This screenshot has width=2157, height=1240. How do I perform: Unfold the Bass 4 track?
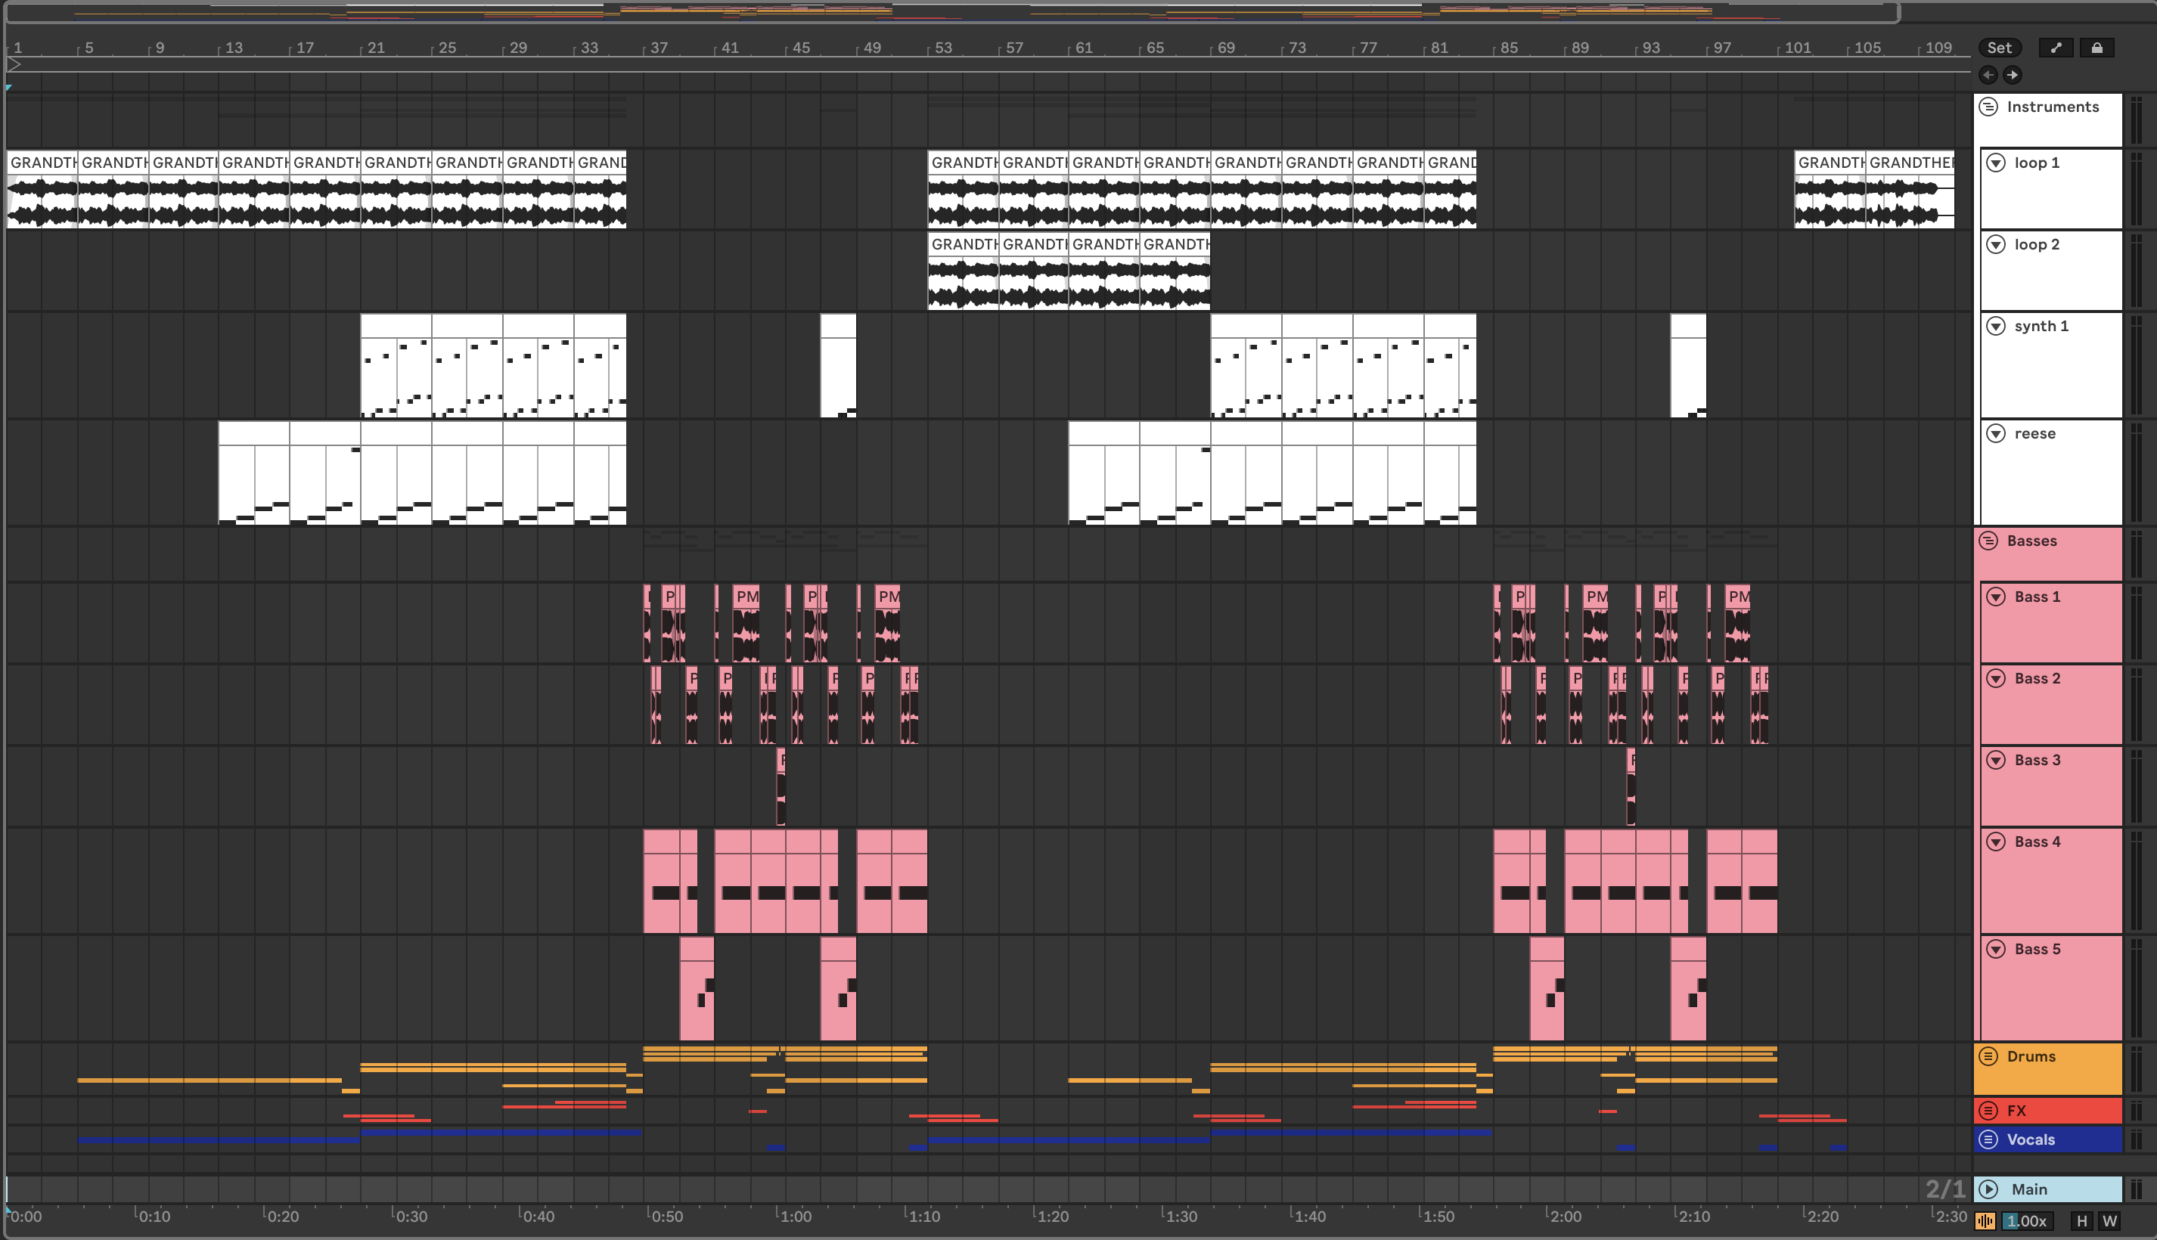(x=1996, y=842)
